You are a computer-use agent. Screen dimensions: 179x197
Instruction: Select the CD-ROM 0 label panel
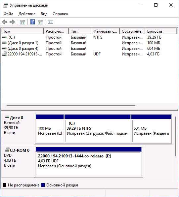pyautogui.click(x=18, y=161)
